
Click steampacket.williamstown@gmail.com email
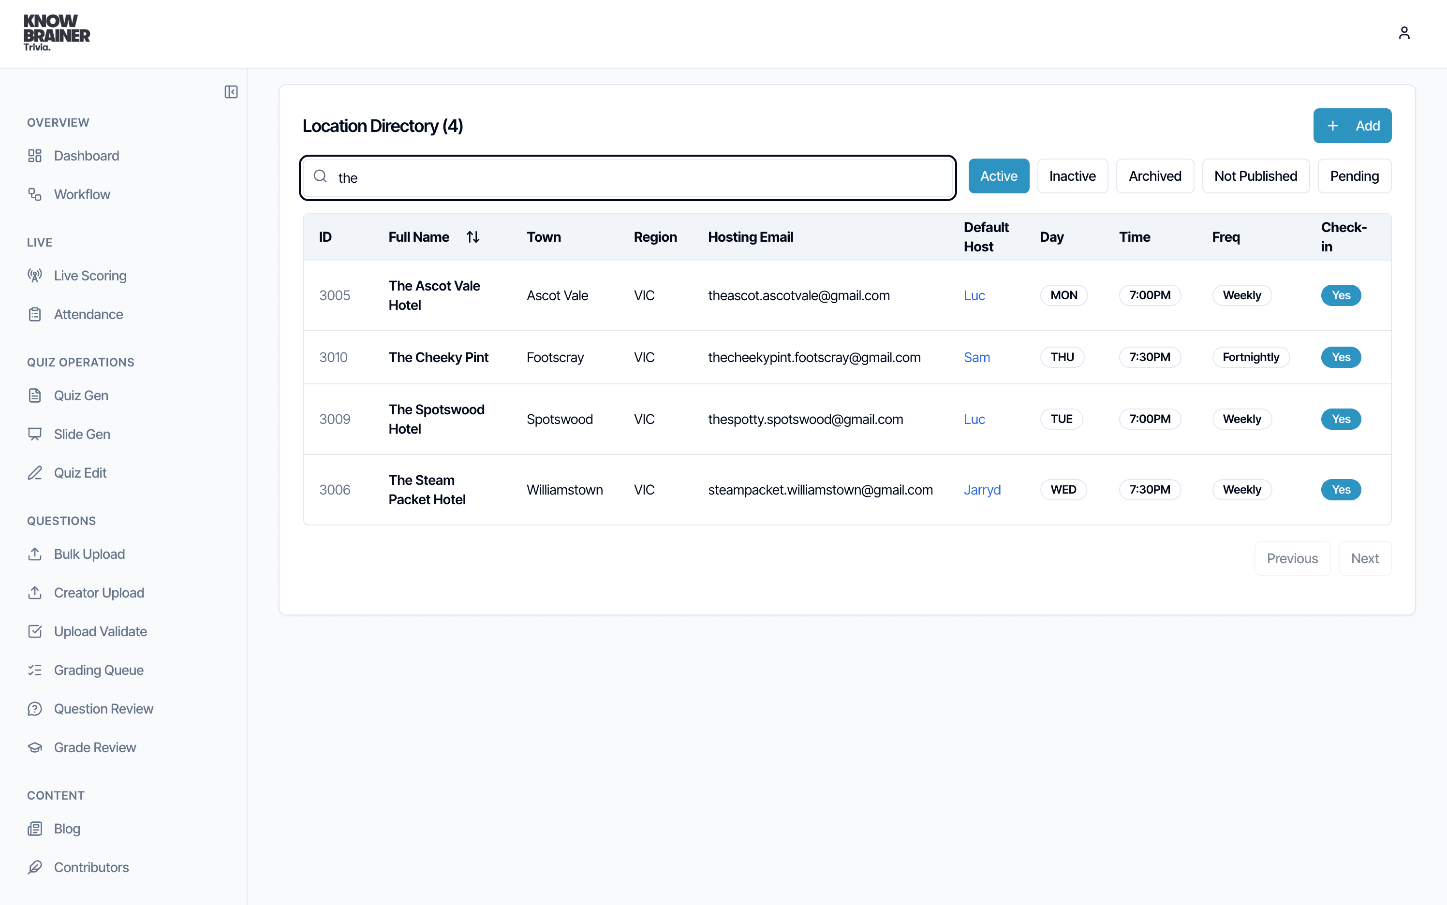point(820,490)
